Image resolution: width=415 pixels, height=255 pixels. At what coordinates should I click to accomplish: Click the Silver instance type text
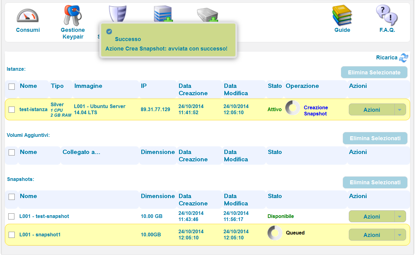tap(57, 104)
